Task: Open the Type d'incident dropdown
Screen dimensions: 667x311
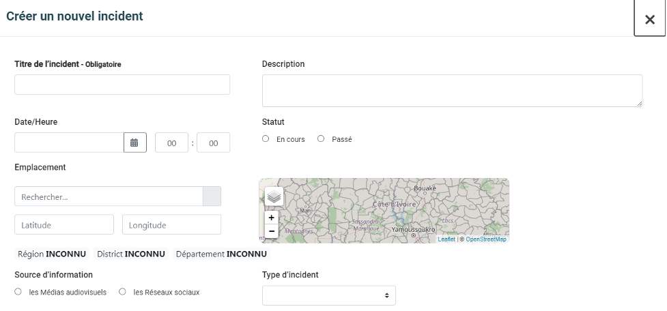Action: point(329,295)
